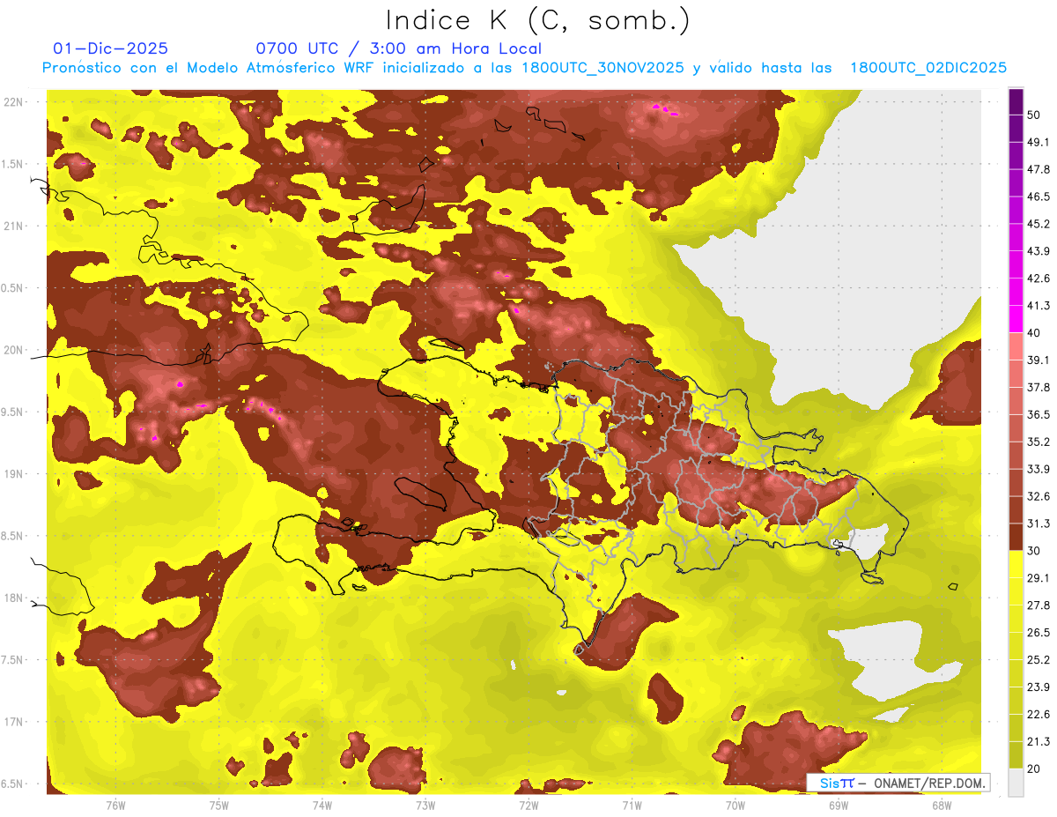Click the 'Indice K (C, somb.)' map title
The width and height of the screenshot is (1057, 817).
click(x=538, y=20)
